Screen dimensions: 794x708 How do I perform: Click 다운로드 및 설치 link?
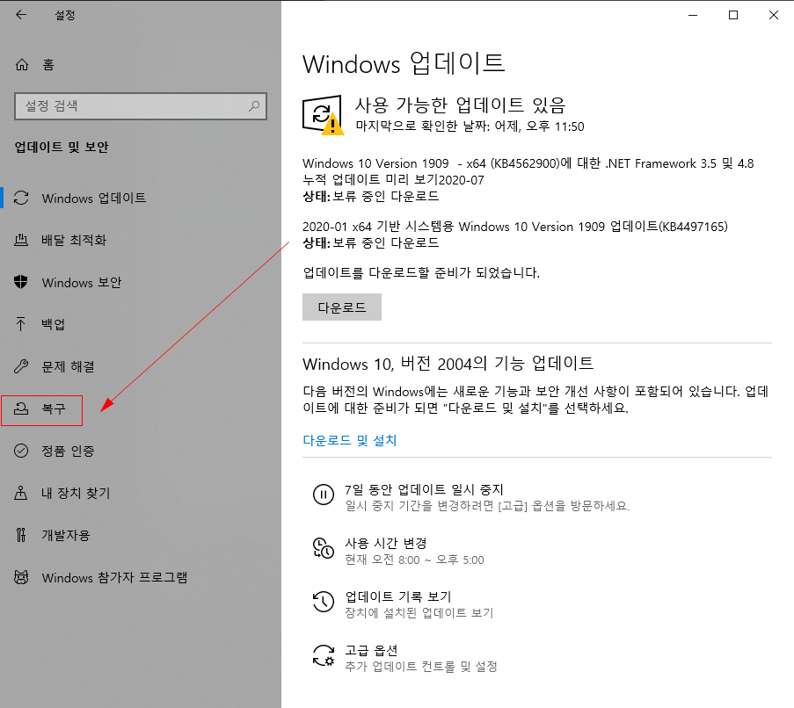pyautogui.click(x=349, y=440)
